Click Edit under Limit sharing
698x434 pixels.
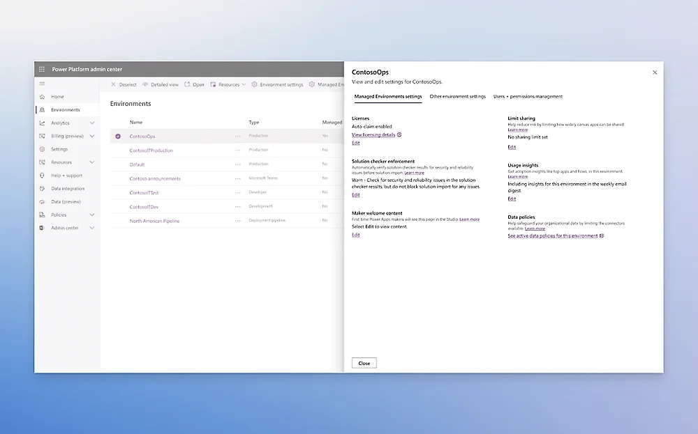[512, 147]
